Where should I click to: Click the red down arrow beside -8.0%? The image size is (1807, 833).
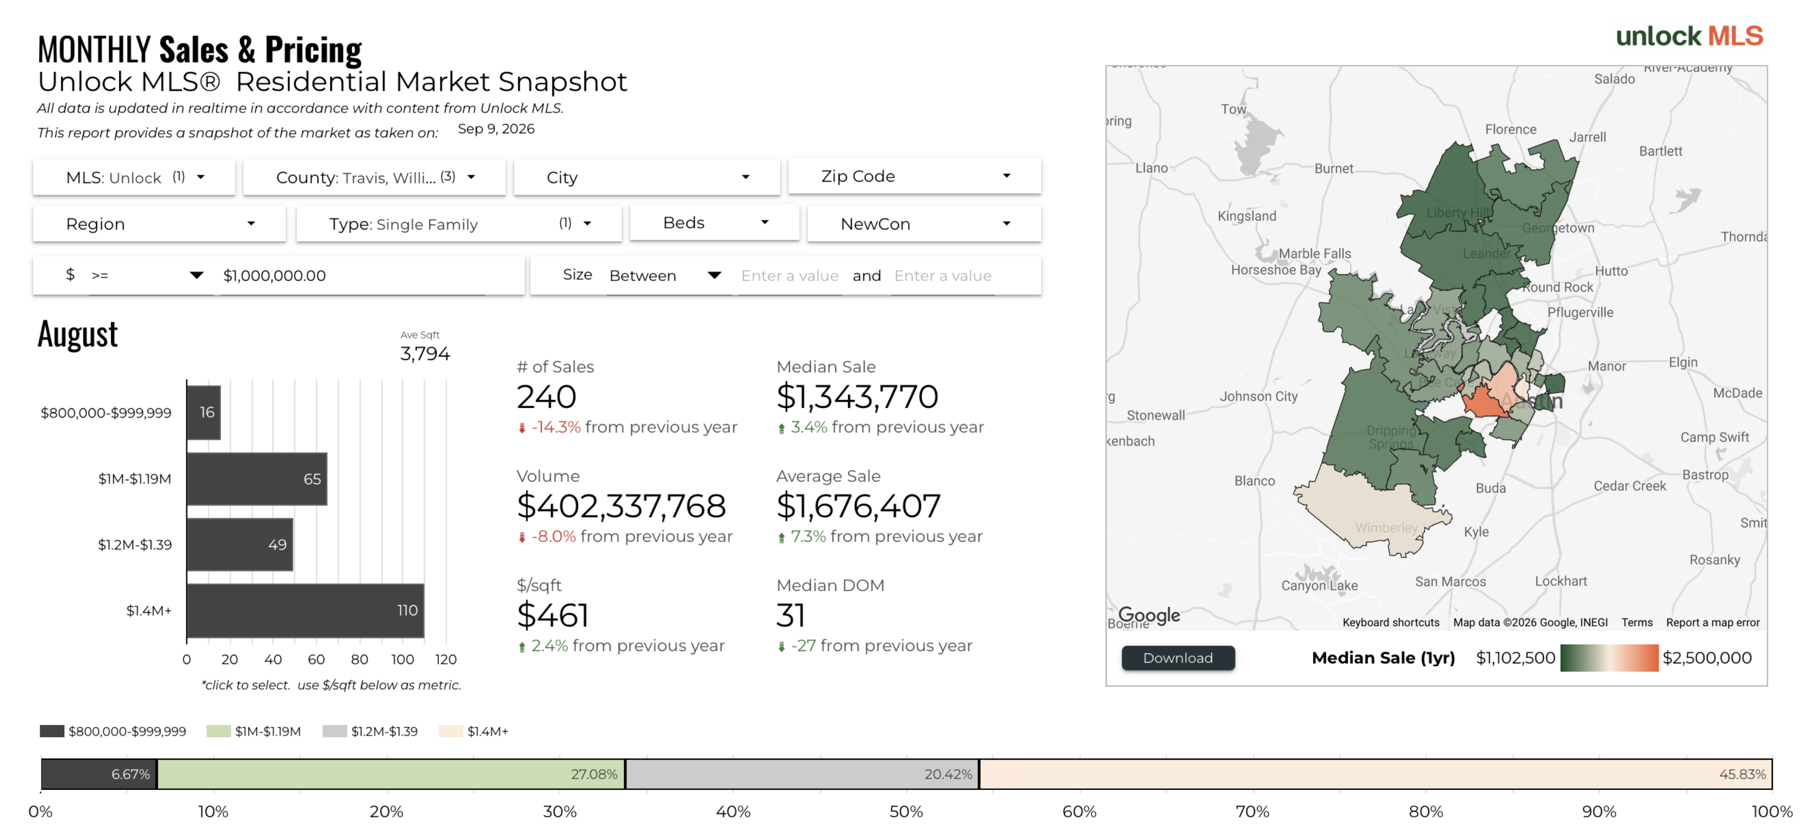522,537
